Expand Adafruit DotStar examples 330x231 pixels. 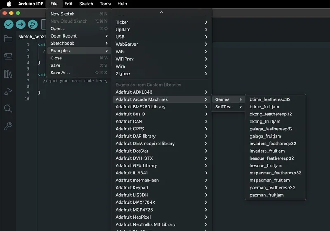point(161,151)
